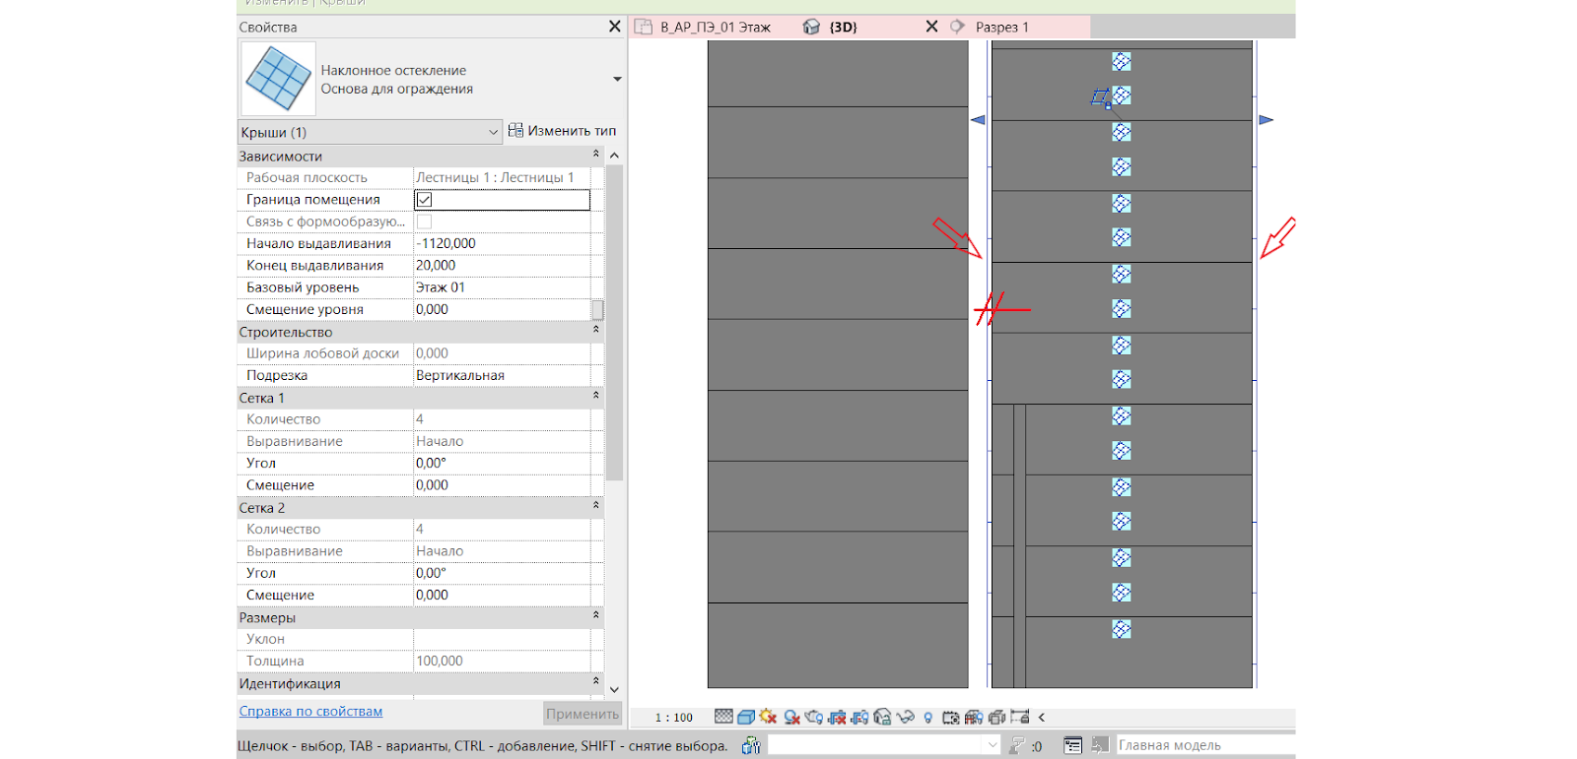This screenshot has width=1577, height=759.
Task: Click the editing requests icon showing :0
Action: pyautogui.click(x=1025, y=746)
